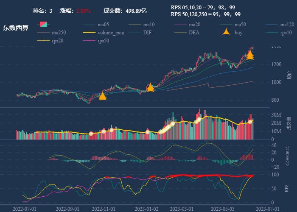
Task: Click the buy marker near 2023-01
Action: pyautogui.click(x=150, y=88)
